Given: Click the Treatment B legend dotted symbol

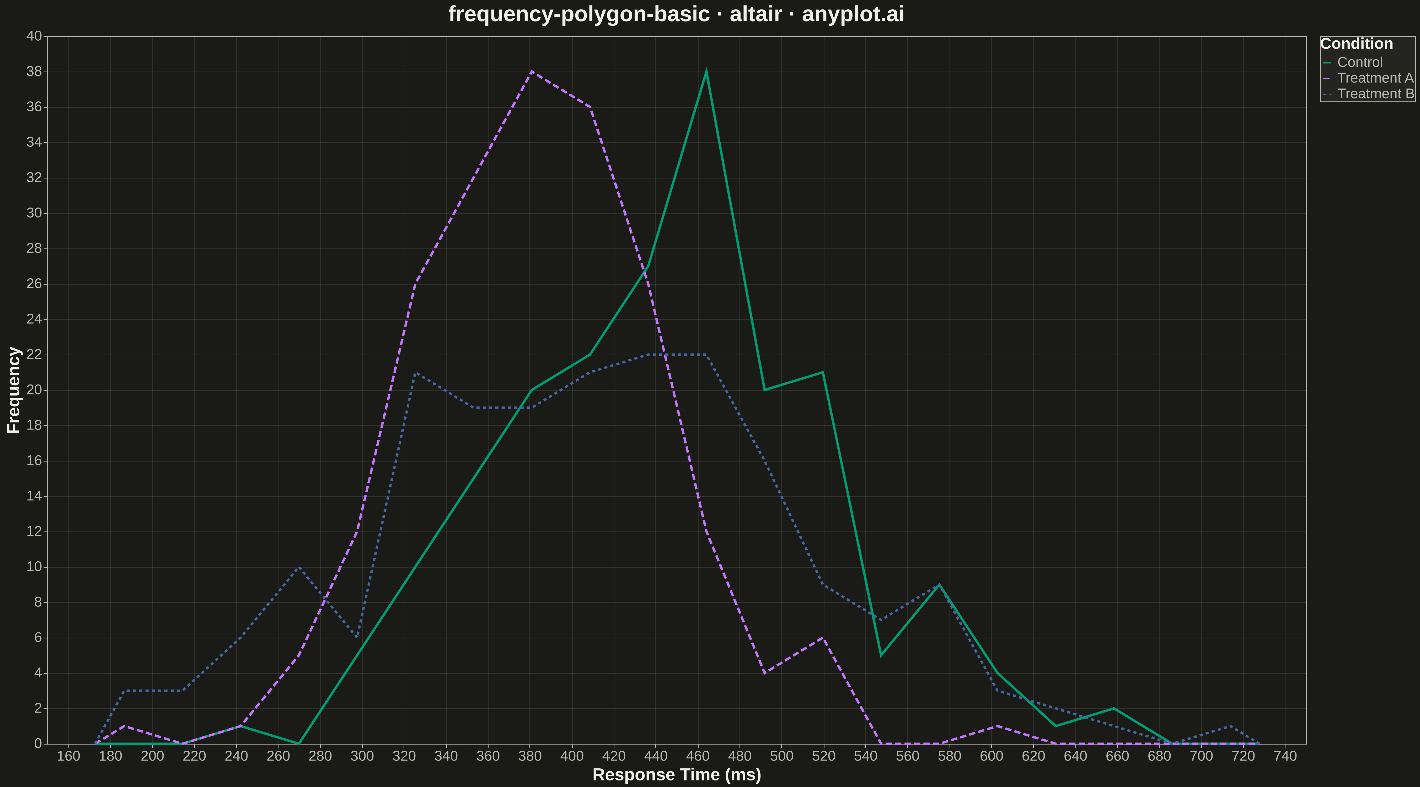Looking at the screenshot, I should pyautogui.click(x=1327, y=94).
